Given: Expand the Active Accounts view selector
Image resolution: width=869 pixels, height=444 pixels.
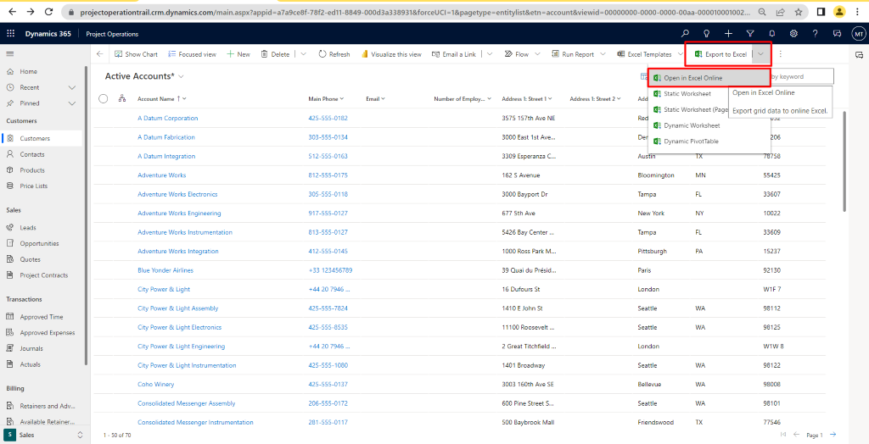Looking at the screenshot, I should click(x=181, y=76).
